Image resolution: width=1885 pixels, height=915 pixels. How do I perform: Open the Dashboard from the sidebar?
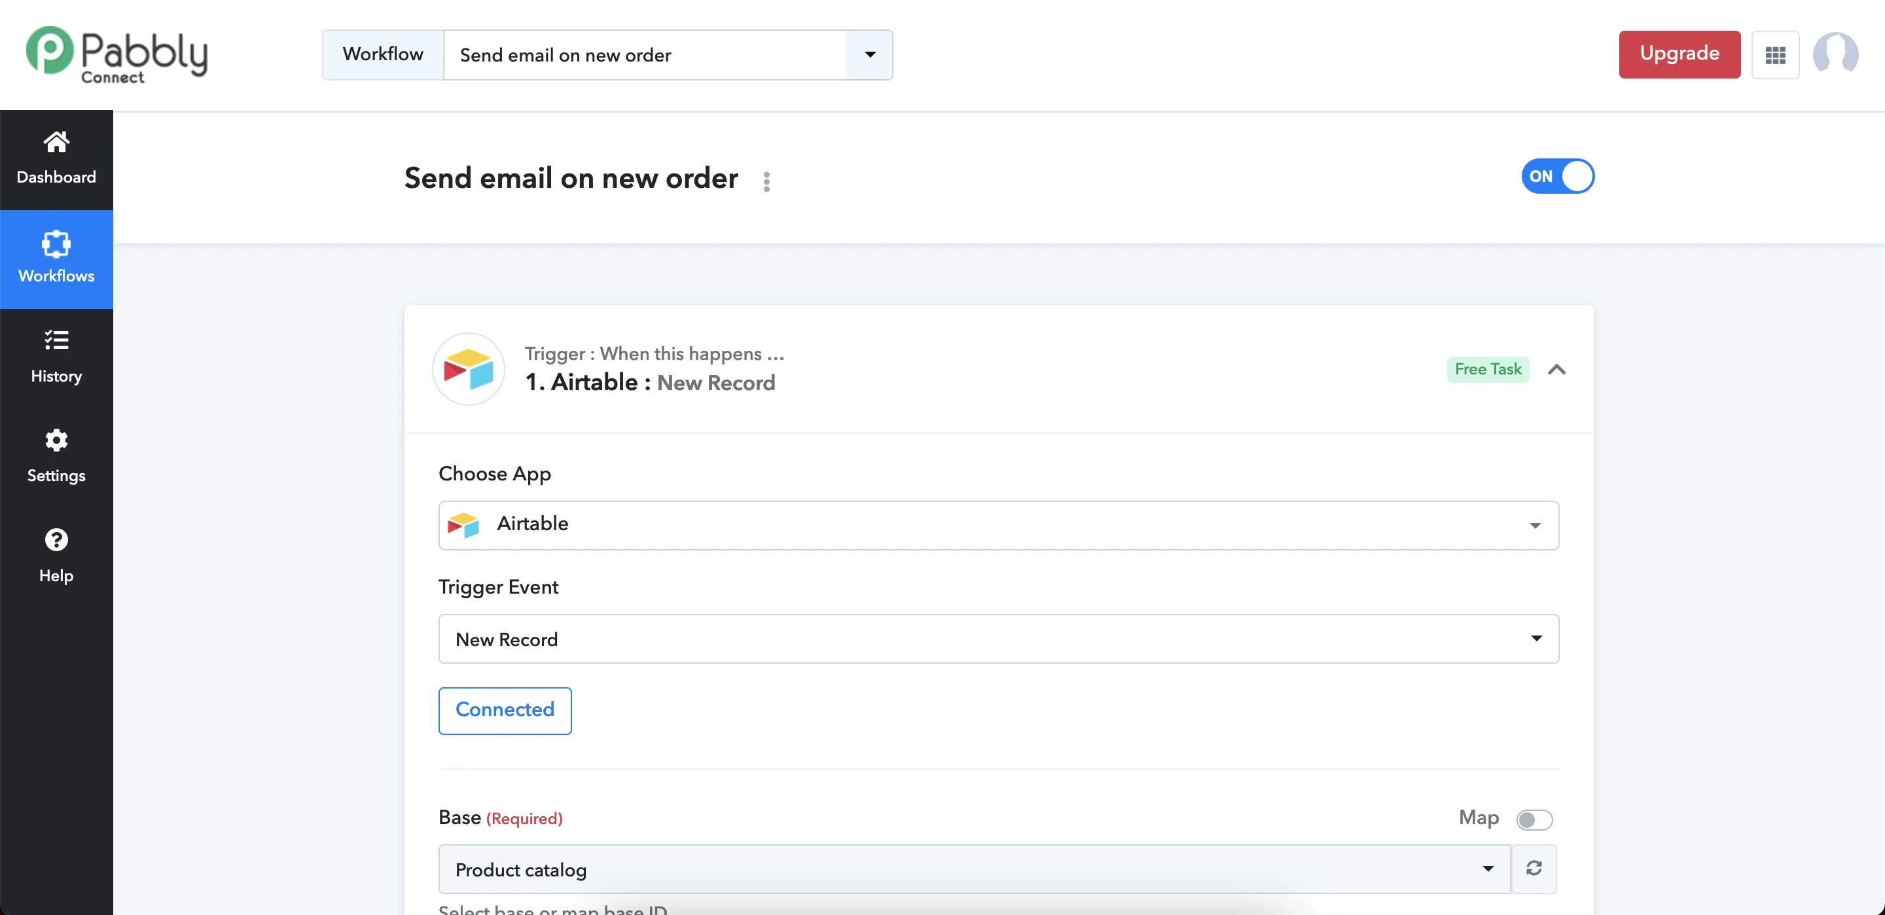[x=56, y=159]
